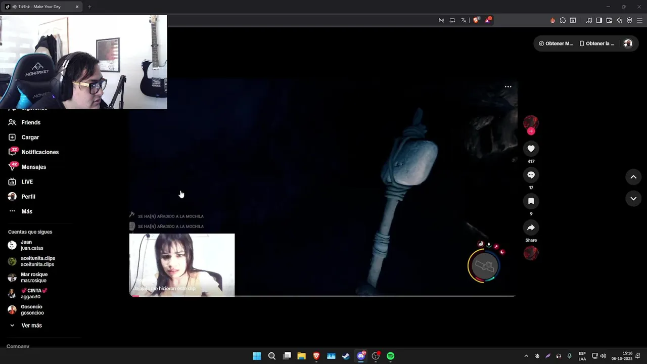647x364 pixels.
Task: Like the video with the heart icon
Action: (x=531, y=149)
